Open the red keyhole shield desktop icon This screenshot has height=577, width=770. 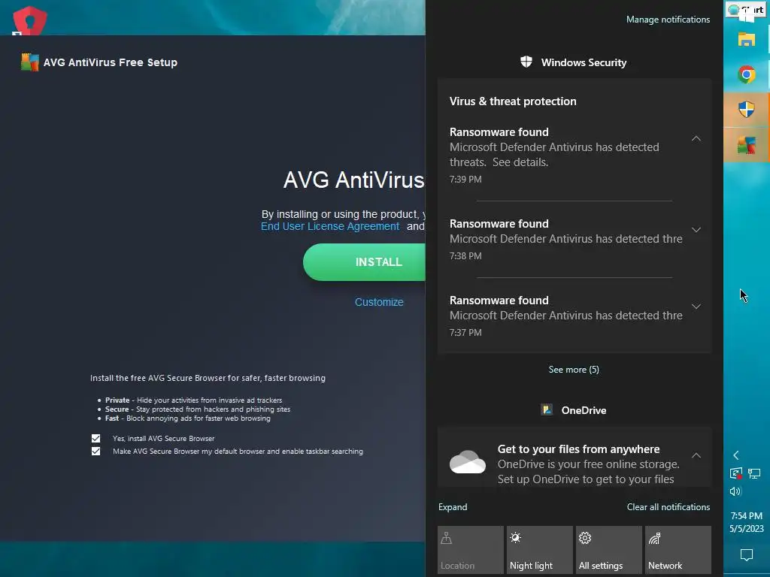click(29, 20)
